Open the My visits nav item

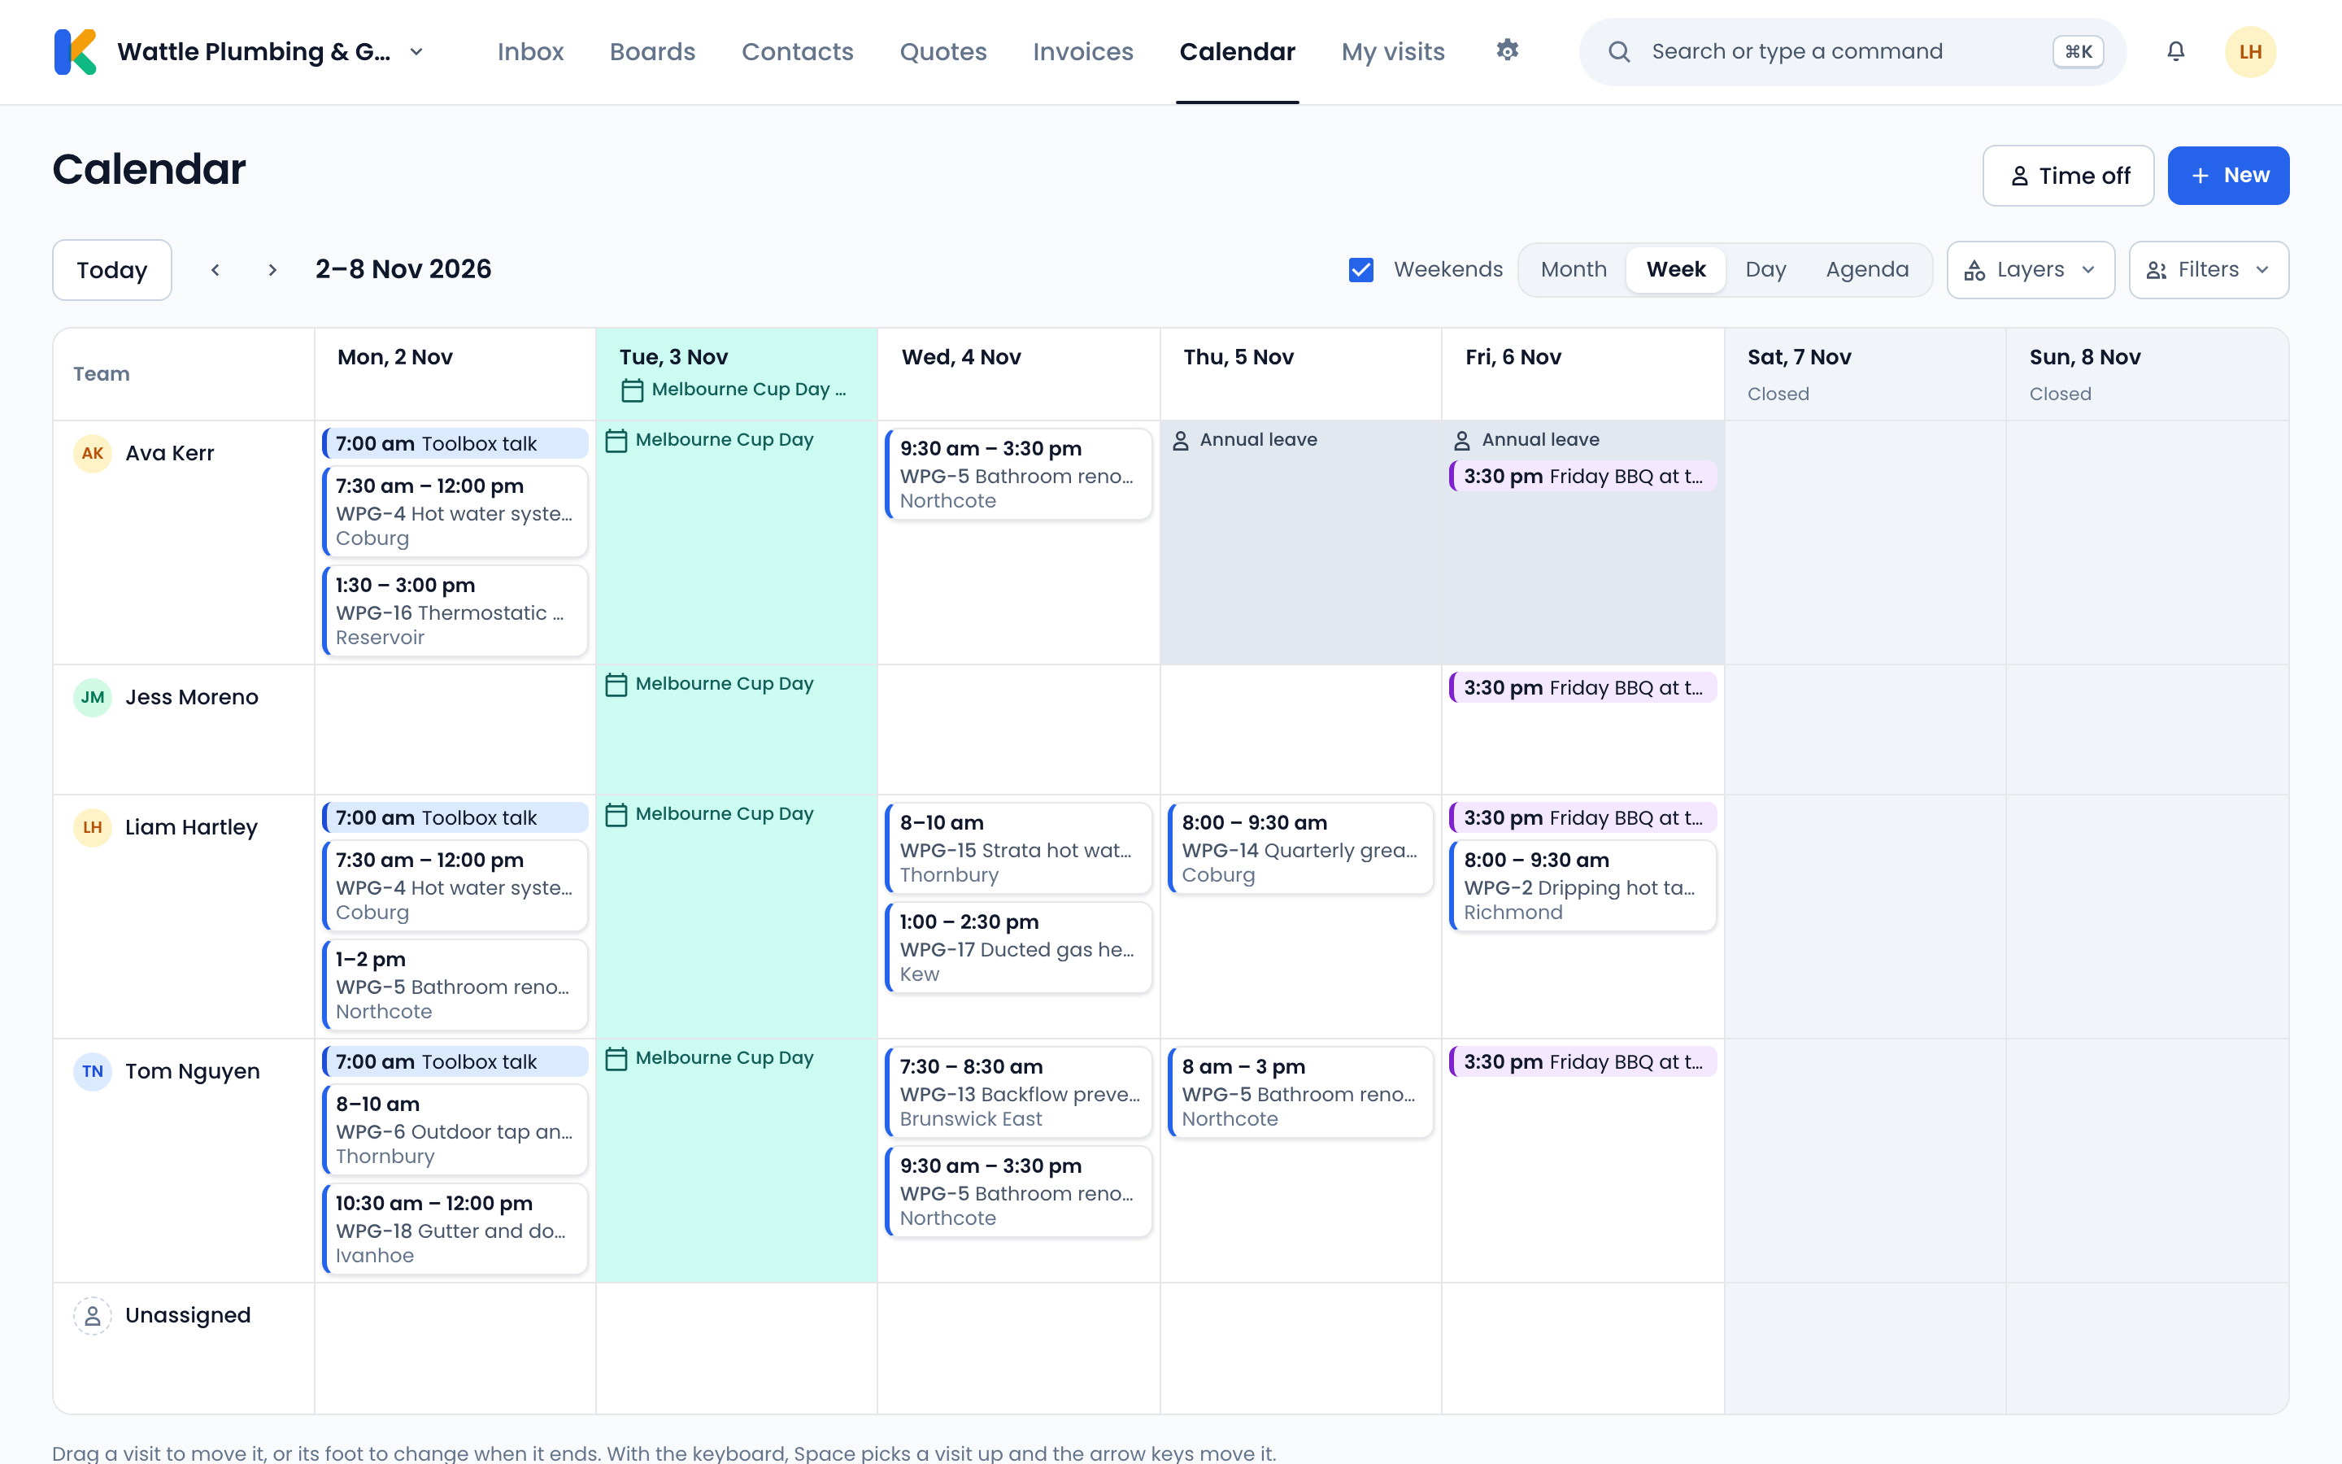tap(1393, 51)
